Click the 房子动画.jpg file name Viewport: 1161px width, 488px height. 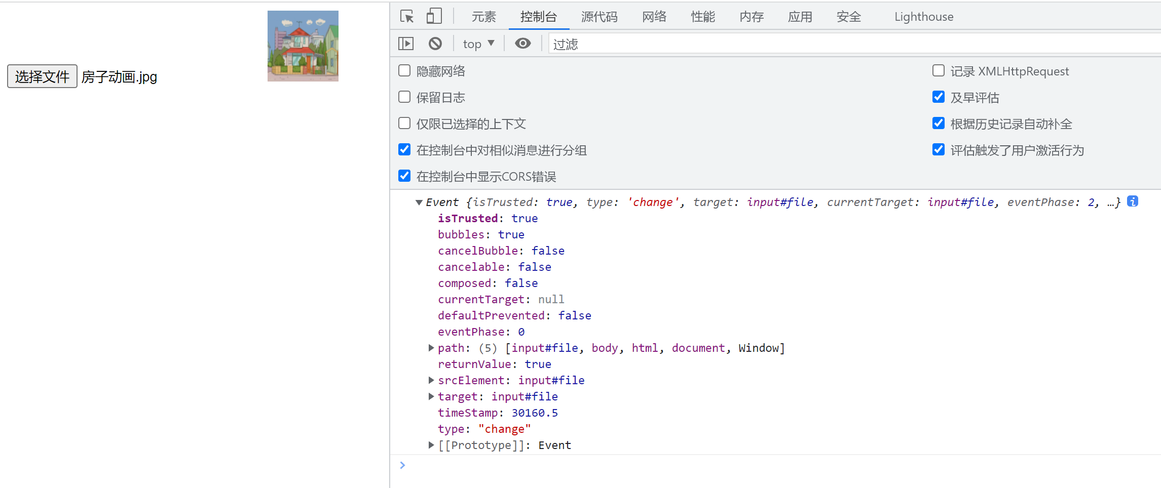119,77
